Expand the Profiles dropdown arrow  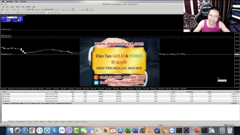(8, 10)
